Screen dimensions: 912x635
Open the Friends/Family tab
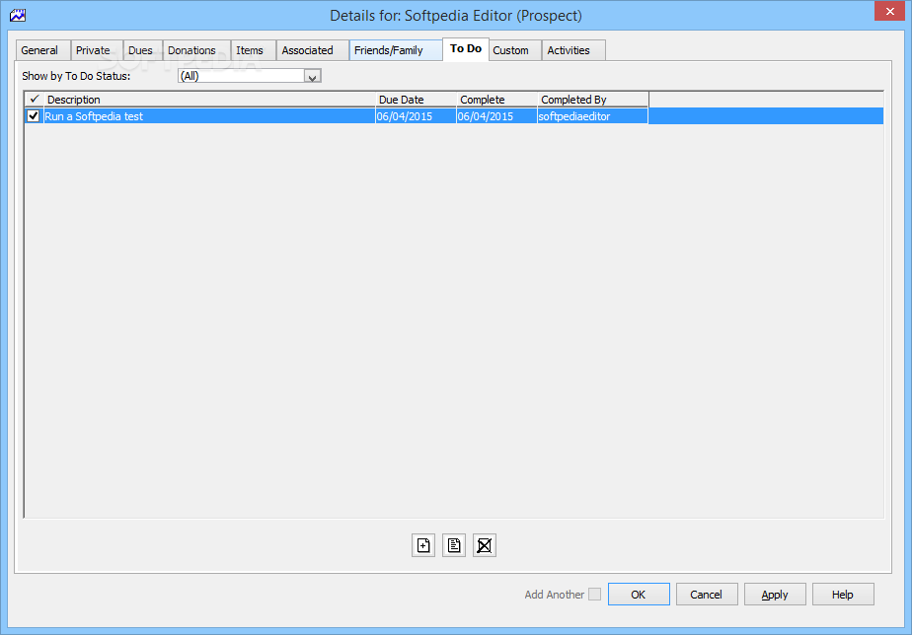point(396,50)
